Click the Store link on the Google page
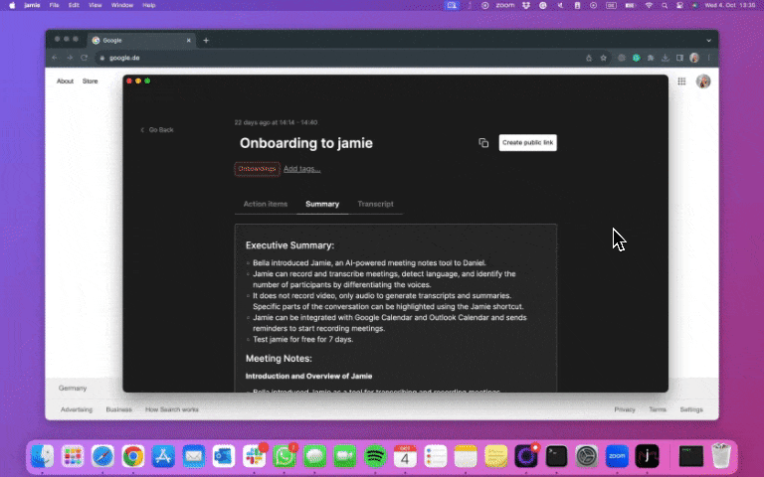Image resolution: width=764 pixels, height=477 pixels. [91, 81]
